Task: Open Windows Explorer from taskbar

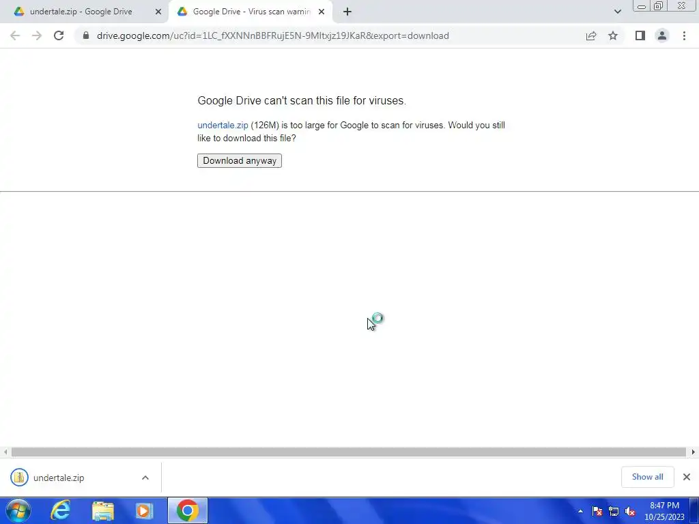Action: click(103, 510)
